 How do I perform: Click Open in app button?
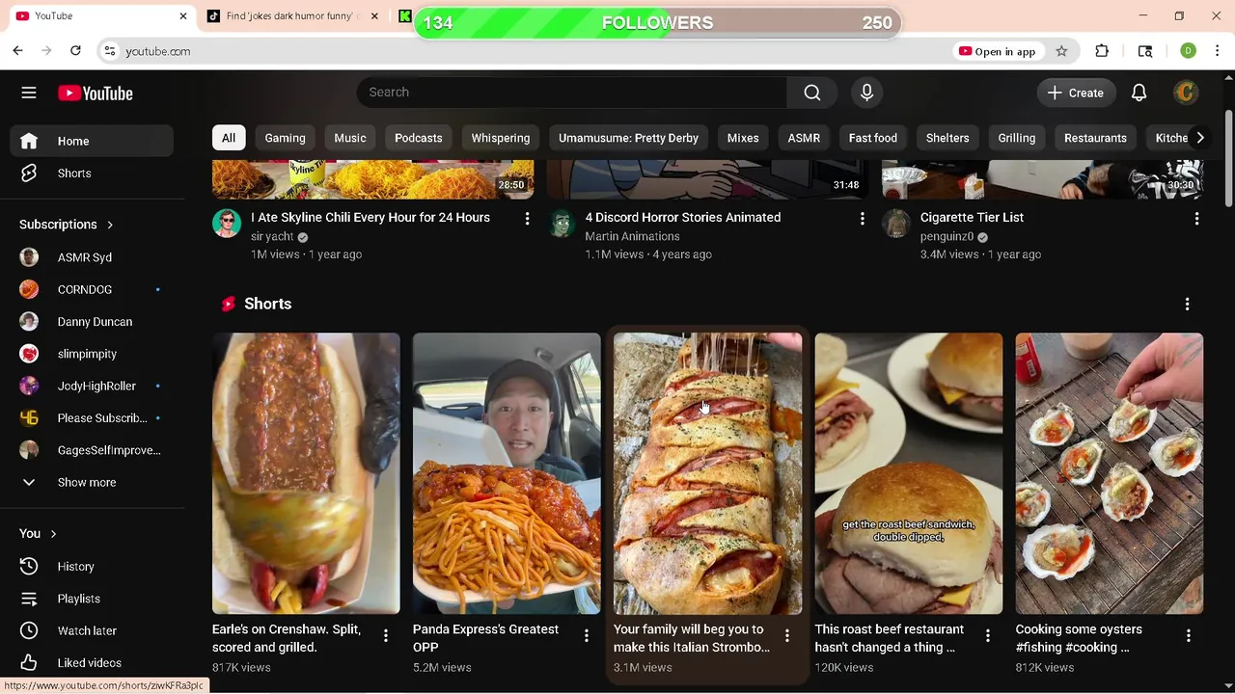(998, 51)
